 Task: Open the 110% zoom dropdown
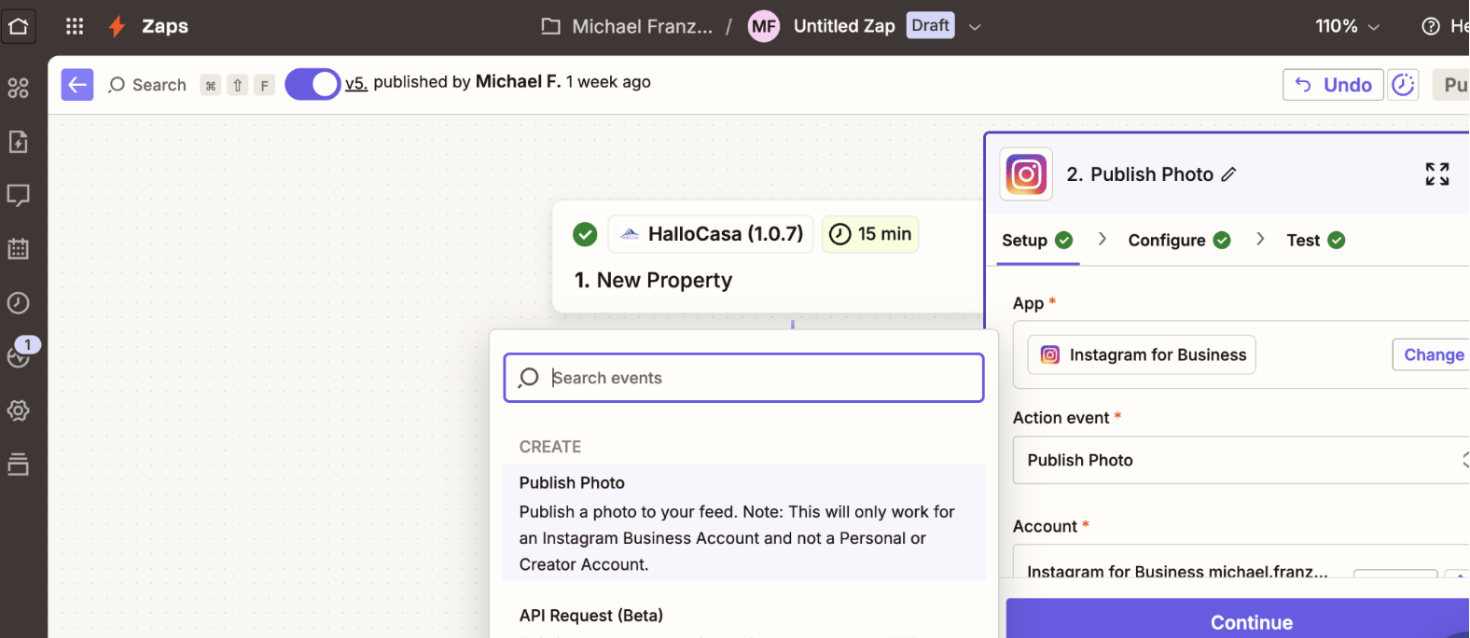(x=1347, y=26)
